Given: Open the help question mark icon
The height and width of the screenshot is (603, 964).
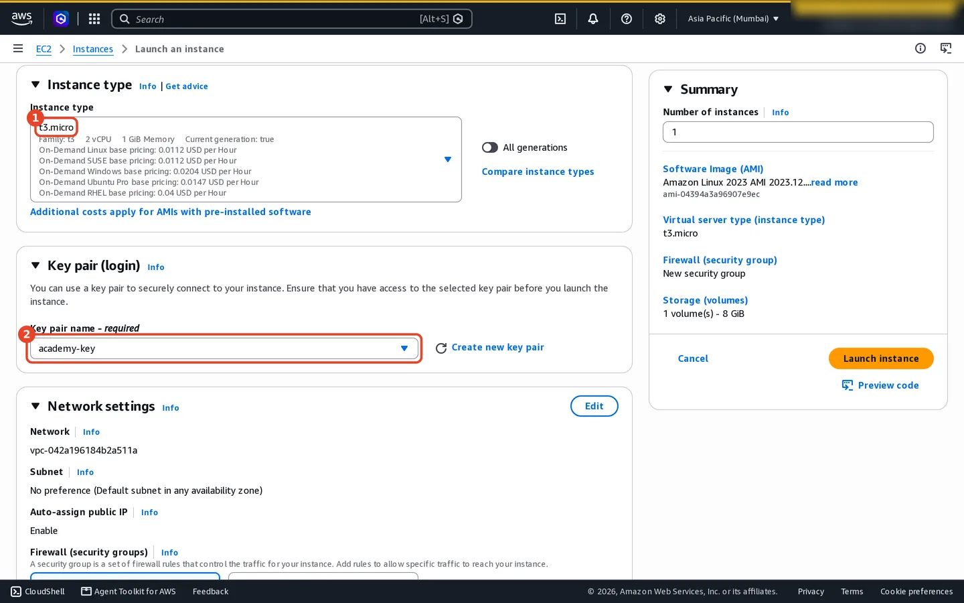Looking at the screenshot, I should coord(627,19).
